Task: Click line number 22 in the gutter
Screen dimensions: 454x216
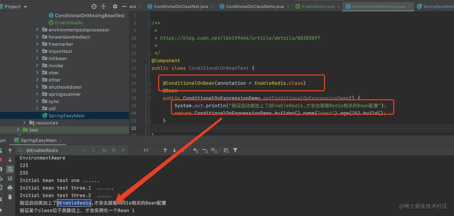Action: tap(134, 128)
